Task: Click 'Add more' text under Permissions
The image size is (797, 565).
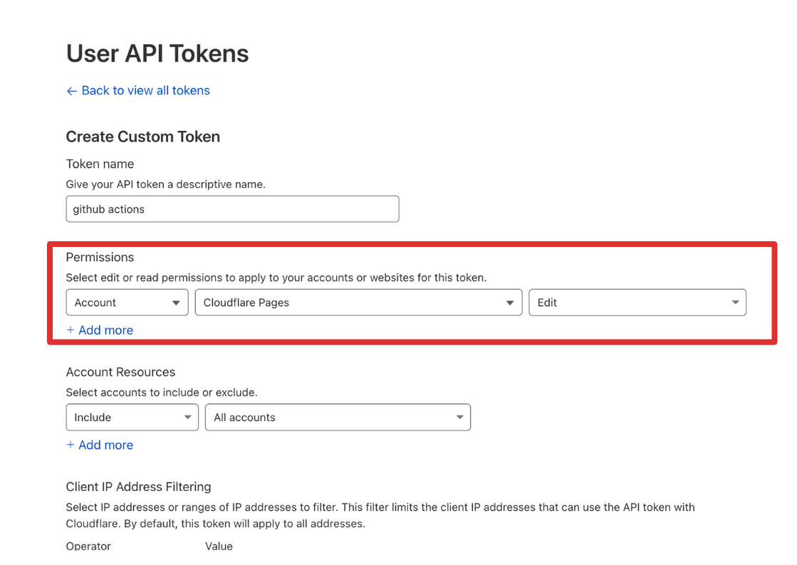Action: (105, 330)
